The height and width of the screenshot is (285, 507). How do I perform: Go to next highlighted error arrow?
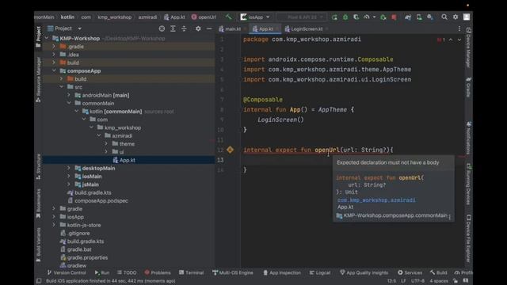[459, 40]
